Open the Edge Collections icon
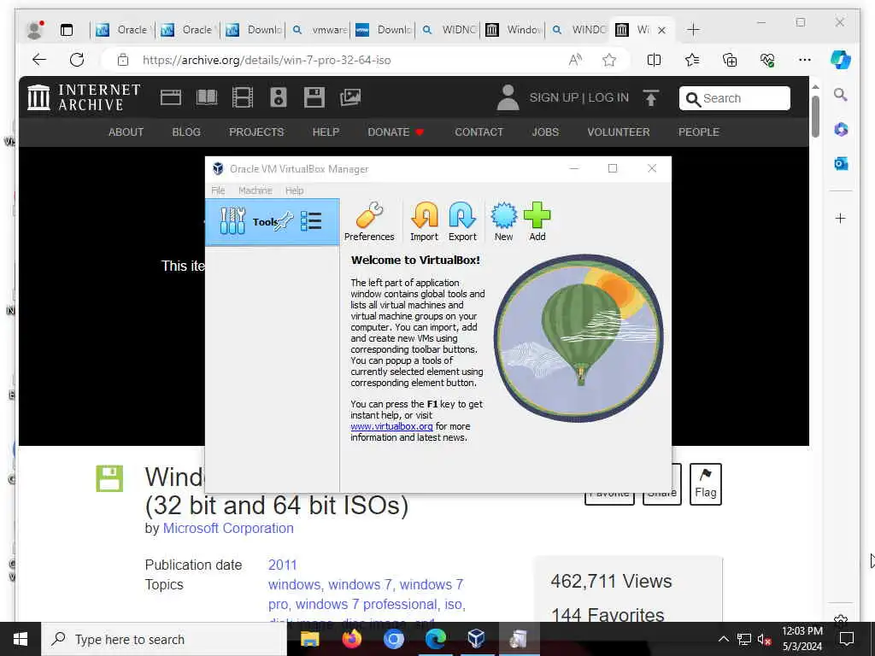 (730, 60)
